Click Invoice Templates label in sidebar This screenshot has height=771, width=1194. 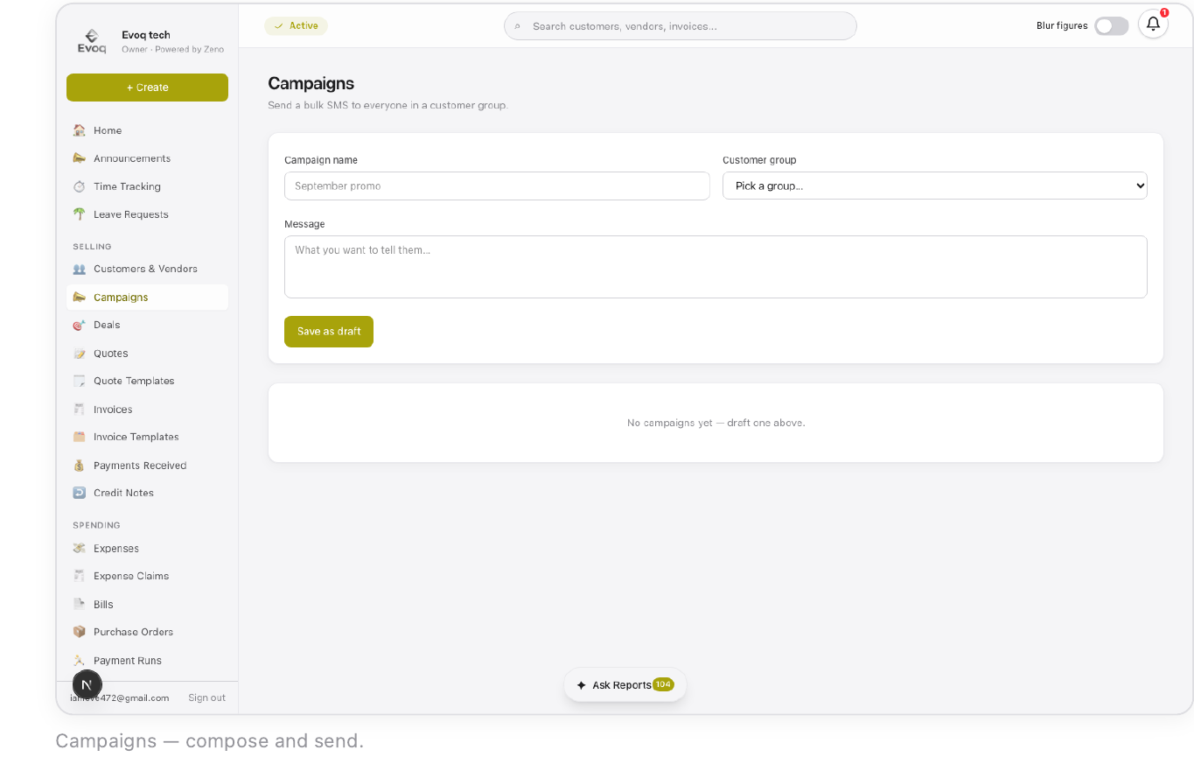click(x=136, y=437)
